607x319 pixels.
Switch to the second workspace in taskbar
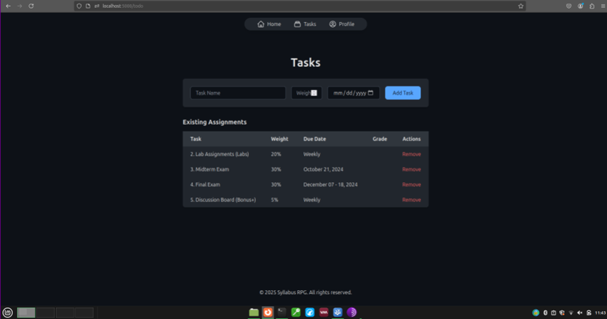click(45, 312)
